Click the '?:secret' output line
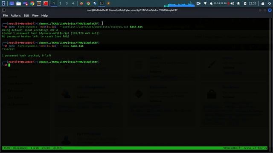This screenshot has height=153, width=273. [9, 49]
